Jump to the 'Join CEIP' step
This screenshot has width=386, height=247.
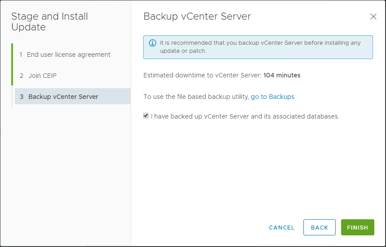42,76
